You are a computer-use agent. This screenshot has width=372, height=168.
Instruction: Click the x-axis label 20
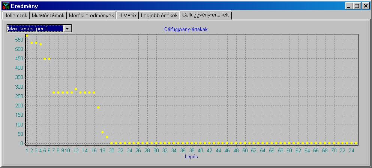(x=111, y=150)
